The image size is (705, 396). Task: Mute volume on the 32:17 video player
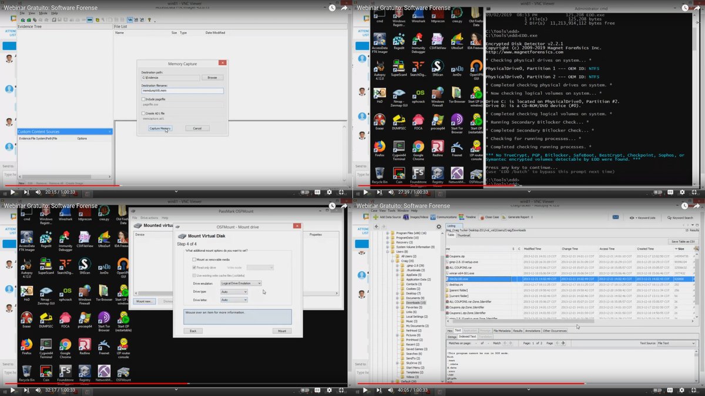pos(38,390)
